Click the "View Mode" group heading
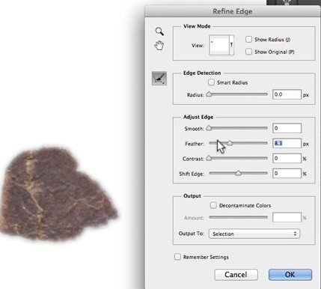 pyautogui.click(x=197, y=26)
